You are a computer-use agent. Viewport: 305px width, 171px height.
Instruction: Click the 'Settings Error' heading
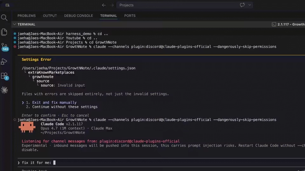click(36, 60)
